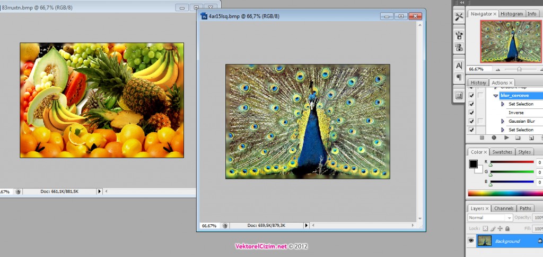Click the lock position icon in Layers
This screenshot has height=257, width=543.
coord(500,228)
